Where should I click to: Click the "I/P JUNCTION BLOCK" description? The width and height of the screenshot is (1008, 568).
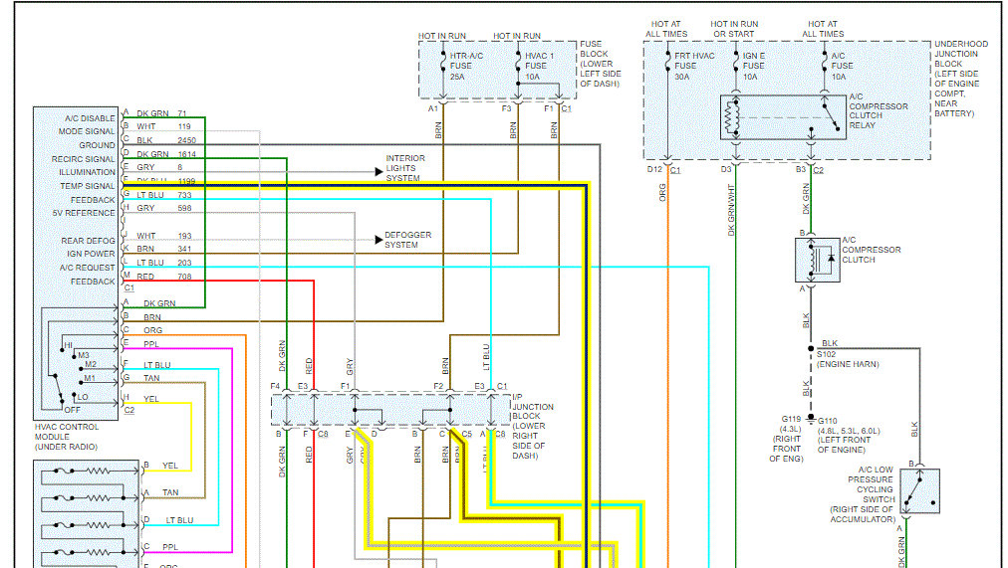pos(532,426)
